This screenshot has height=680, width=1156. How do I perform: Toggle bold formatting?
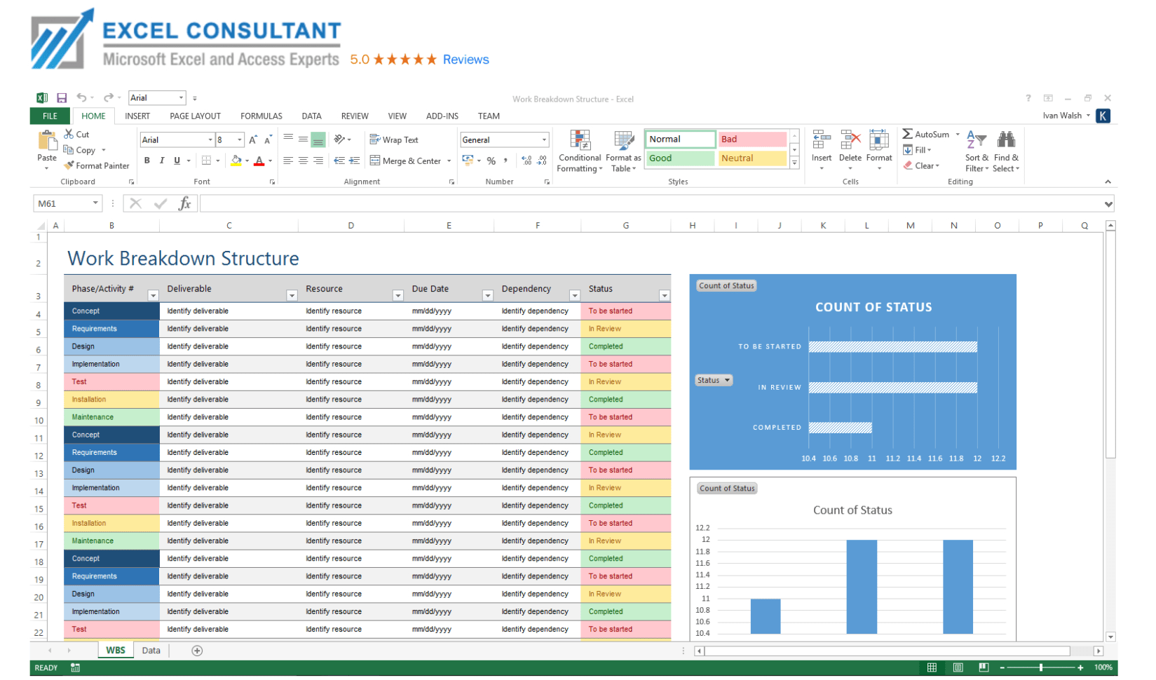pyautogui.click(x=147, y=161)
